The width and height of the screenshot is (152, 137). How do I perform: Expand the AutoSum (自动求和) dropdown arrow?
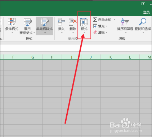tap(115, 20)
